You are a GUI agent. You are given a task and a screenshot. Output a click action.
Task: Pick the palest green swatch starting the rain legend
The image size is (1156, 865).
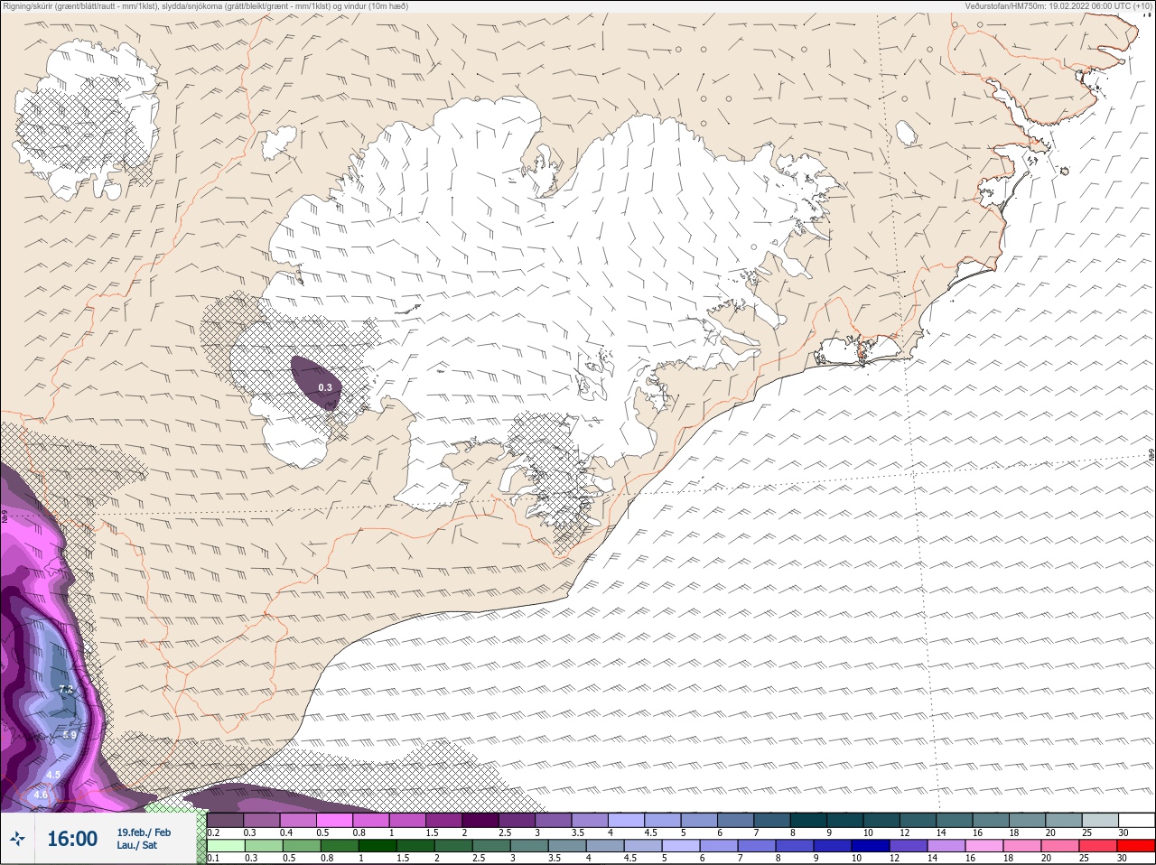226,846
